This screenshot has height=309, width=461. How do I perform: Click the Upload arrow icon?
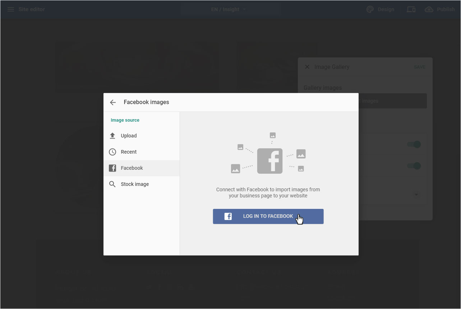pyautogui.click(x=112, y=136)
